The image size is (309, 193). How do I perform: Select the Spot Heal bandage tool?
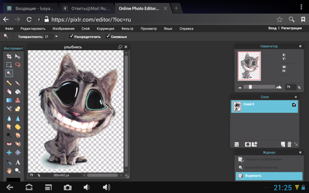pyautogui.click(x=18, y=144)
